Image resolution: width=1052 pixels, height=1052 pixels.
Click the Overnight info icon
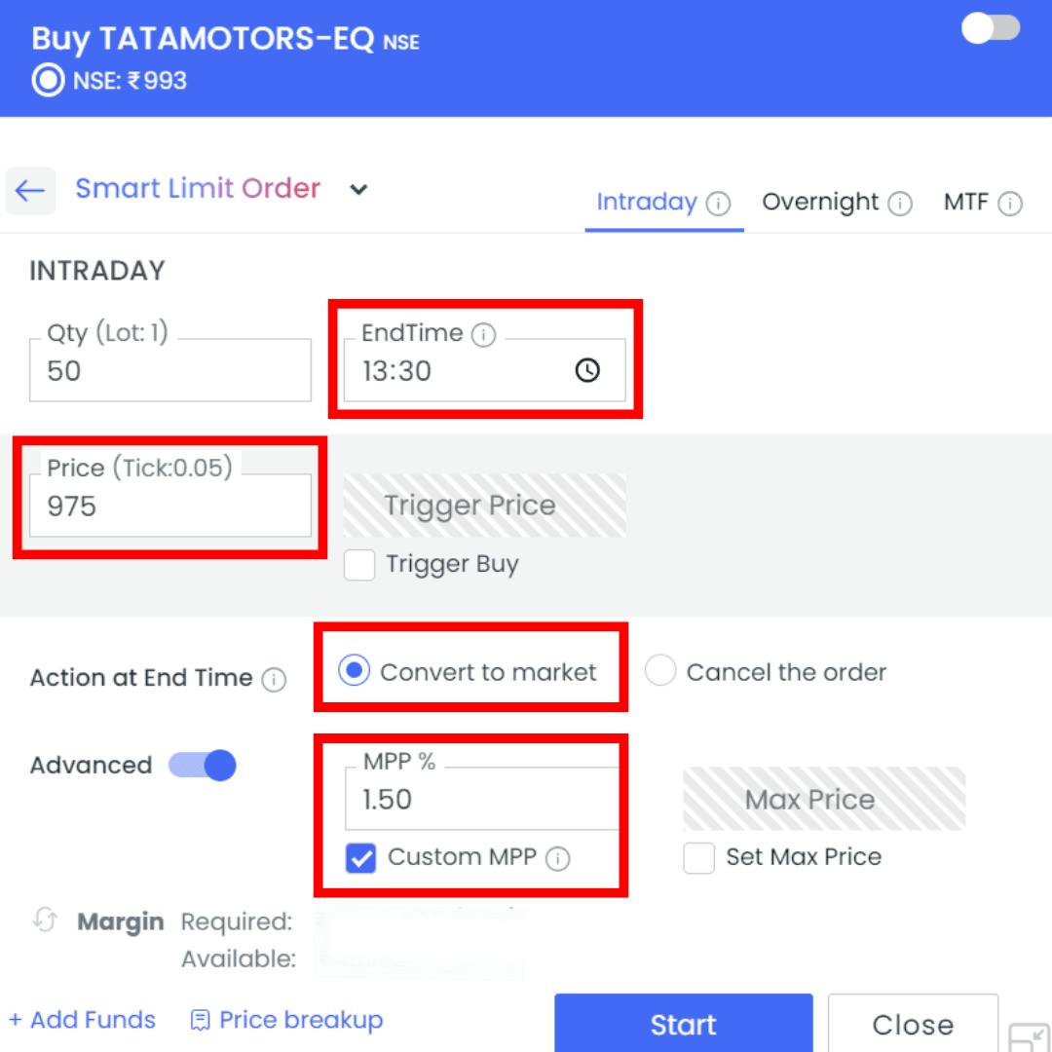(x=900, y=204)
